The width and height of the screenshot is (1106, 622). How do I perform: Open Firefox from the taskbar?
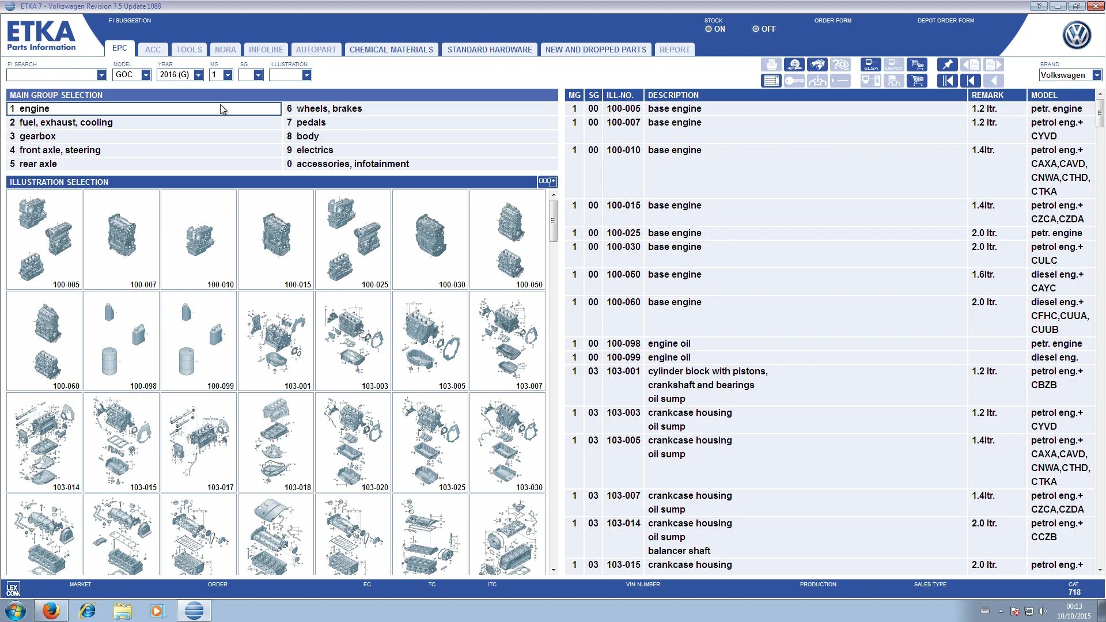(51, 610)
